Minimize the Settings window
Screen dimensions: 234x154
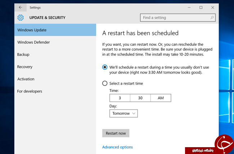pos(189,8)
